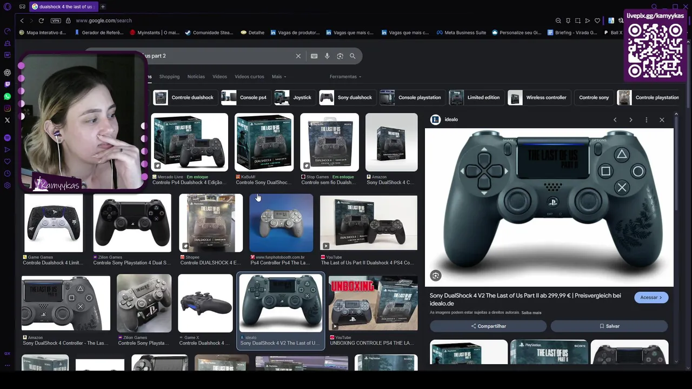Screen dimensions: 692x389
Task: Search by image with Google Lens
Action: pyautogui.click(x=340, y=56)
